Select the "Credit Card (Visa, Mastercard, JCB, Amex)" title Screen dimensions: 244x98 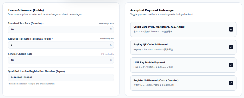159,27
